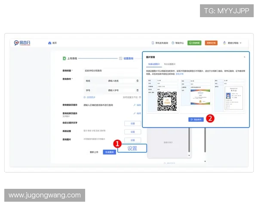
Task: Click 设置 for 高级设置
Action: point(132,132)
